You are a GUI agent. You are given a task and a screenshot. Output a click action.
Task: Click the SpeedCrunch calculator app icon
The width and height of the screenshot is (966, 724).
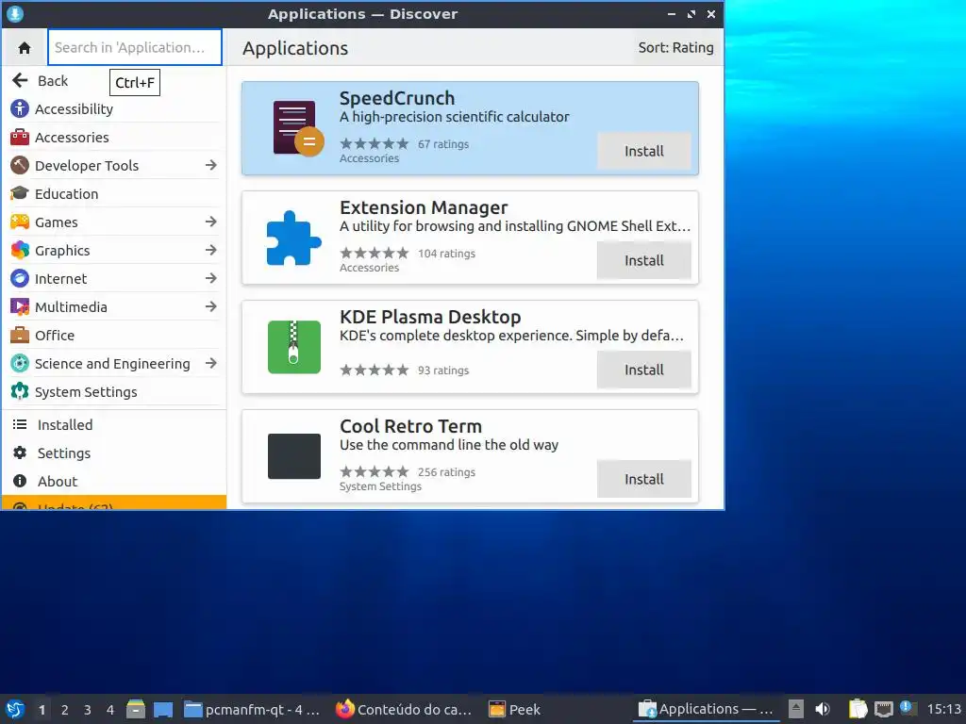[297, 128]
